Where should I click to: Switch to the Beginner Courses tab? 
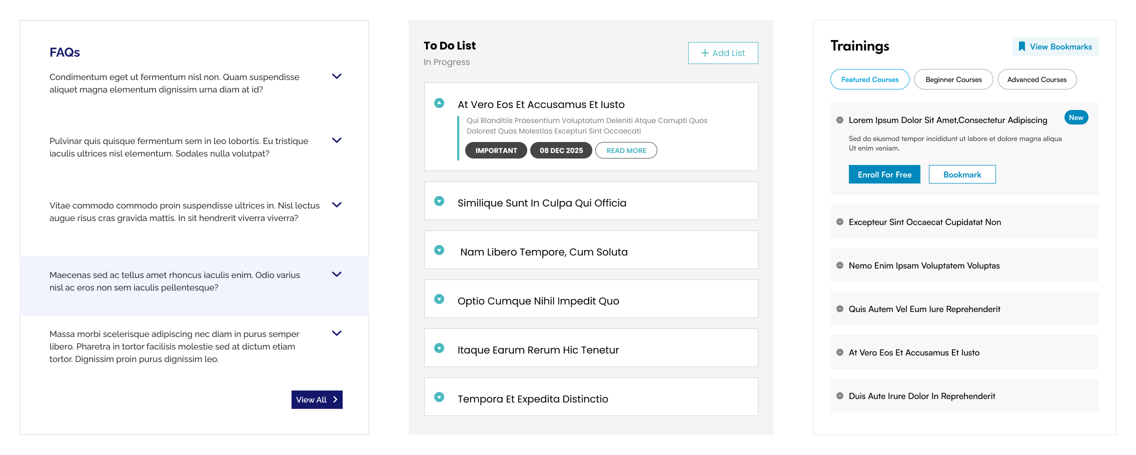pos(953,79)
